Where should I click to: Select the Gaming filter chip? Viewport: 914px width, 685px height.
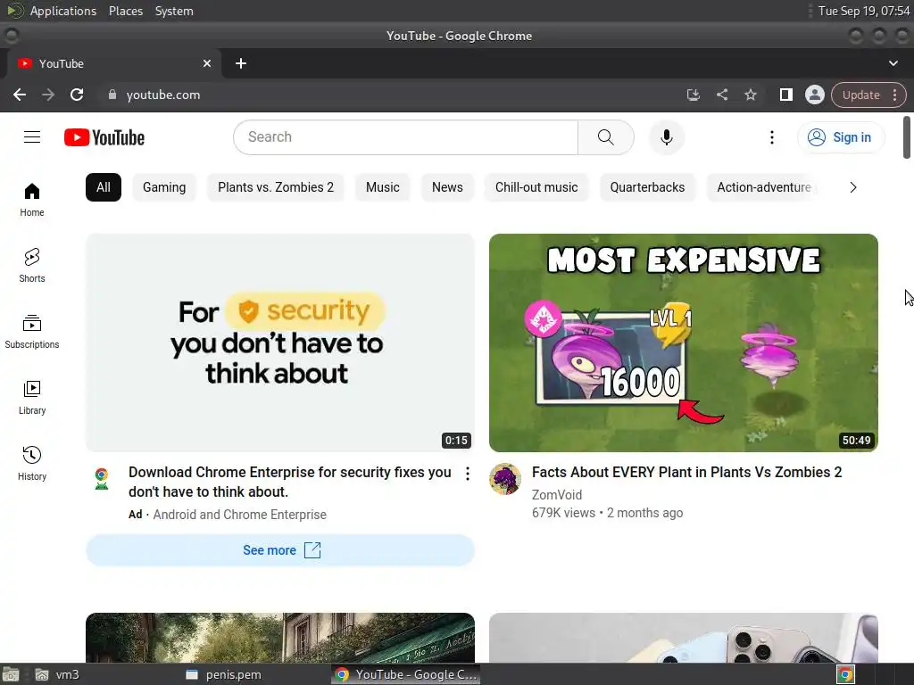(x=164, y=187)
